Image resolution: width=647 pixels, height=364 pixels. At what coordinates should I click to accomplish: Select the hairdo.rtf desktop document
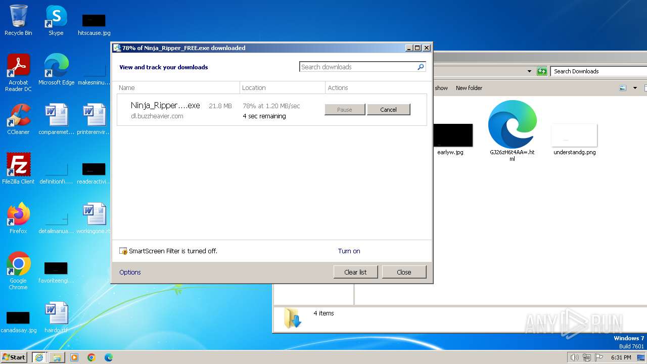(x=56, y=317)
